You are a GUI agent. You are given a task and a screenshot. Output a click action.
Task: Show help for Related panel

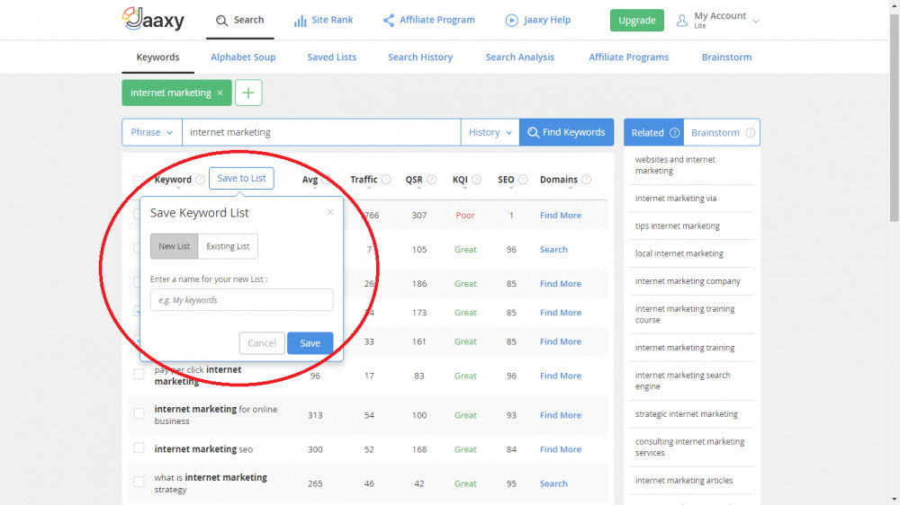[x=674, y=132]
